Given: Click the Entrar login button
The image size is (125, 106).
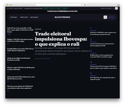Looking at the screenshot, I should 111,17.
